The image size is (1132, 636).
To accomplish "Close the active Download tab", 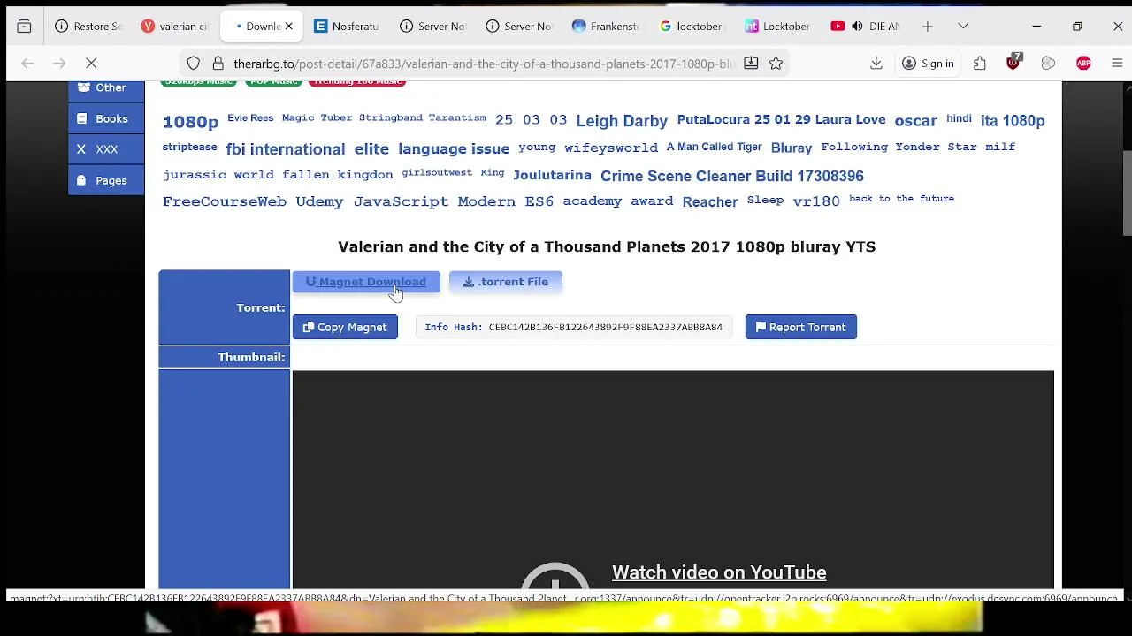I will click(x=288, y=26).
